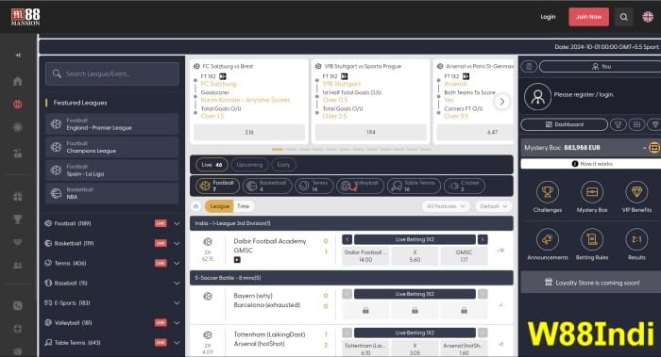Select the Table Tennis sport tab
The image size is (661, 357).
[x=414, y=186]
